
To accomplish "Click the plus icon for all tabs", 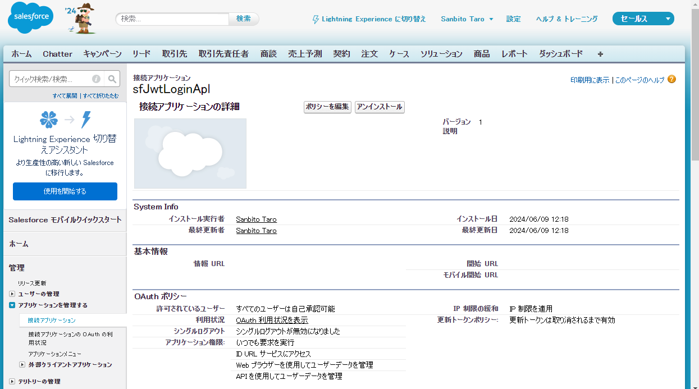I will click(600, 54).
